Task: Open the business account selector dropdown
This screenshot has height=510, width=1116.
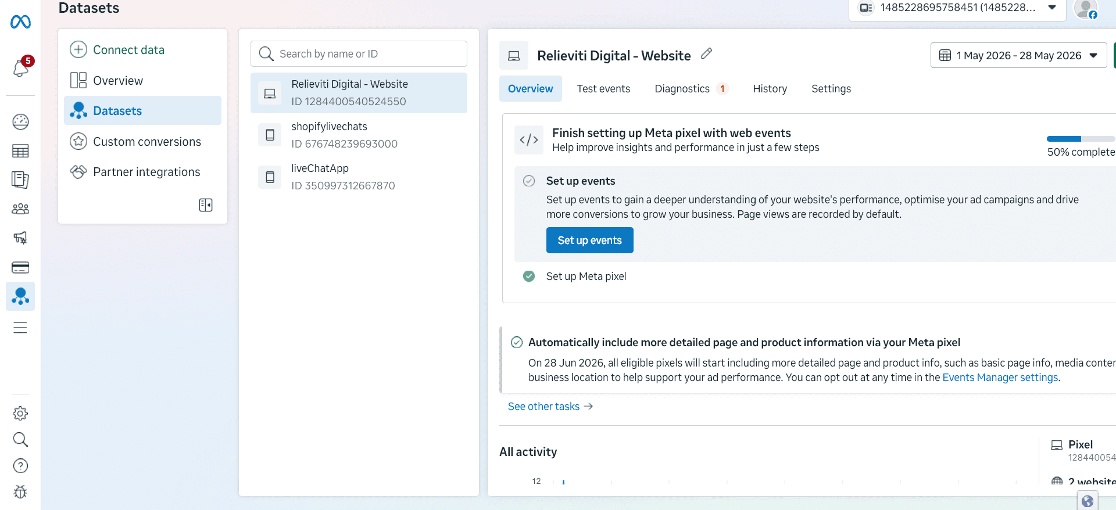Action: pyautogui.click(x=957, y=8)
